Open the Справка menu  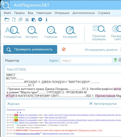(104, 13)
